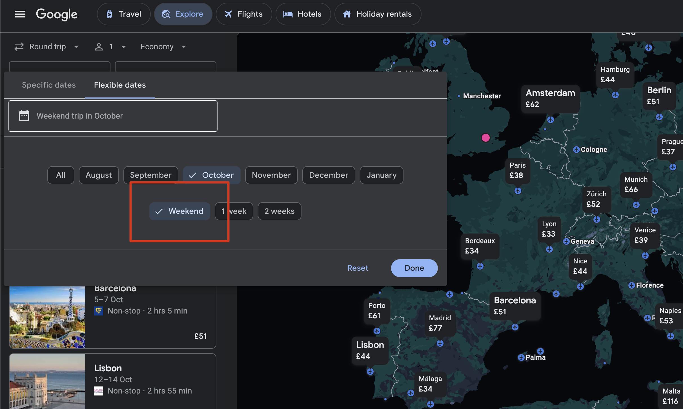The height and width of the screenshot is (409, 683).
Task: Click the Palma airport marker icon
Action: tap(521, 357)
